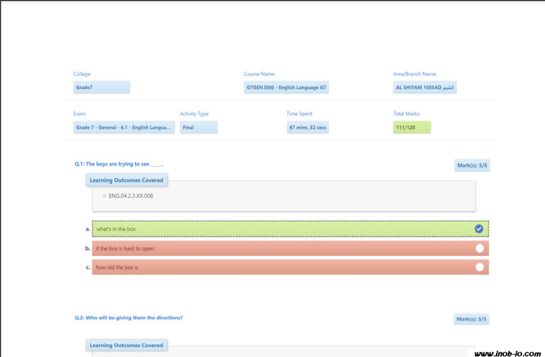Image resolution: width=545 pixels, height=357 pixels.
Task: Click the Q.1 question text
Action: click(x=118, y=164)
